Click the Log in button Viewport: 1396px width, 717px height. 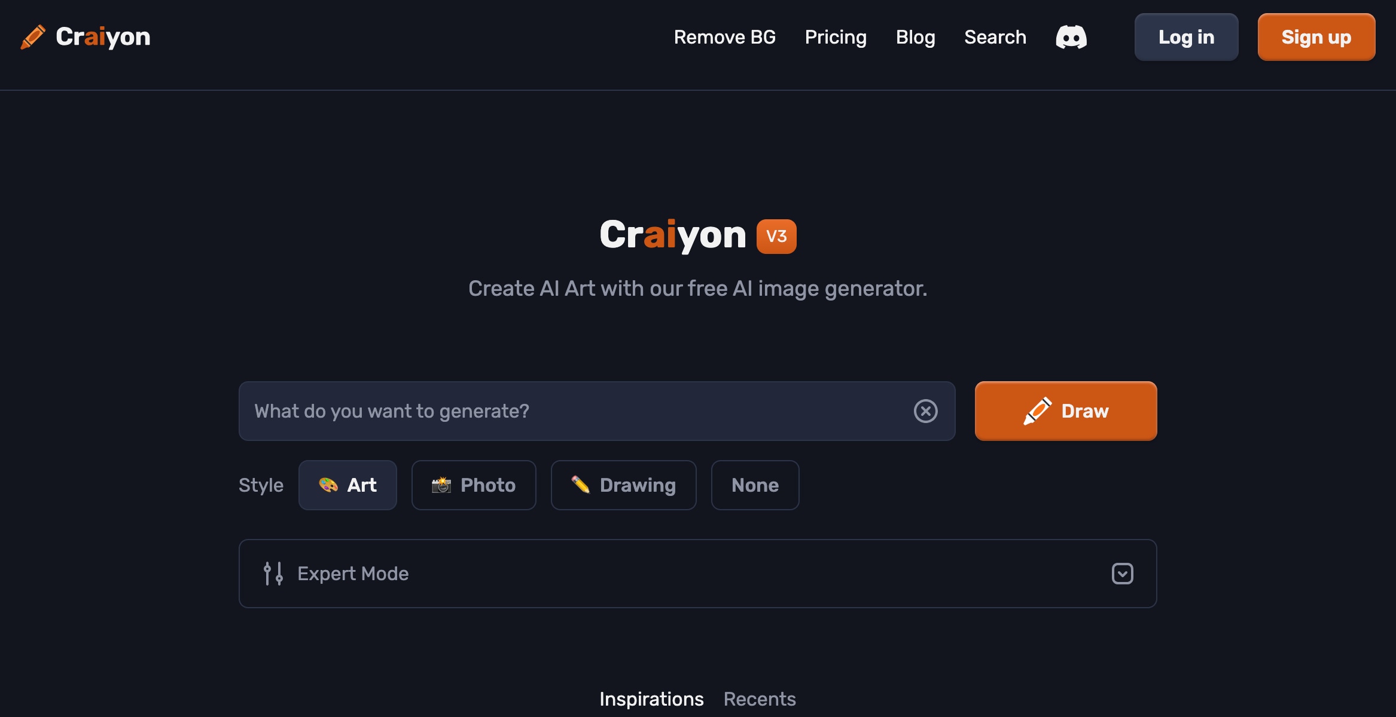coord(1185,38)
